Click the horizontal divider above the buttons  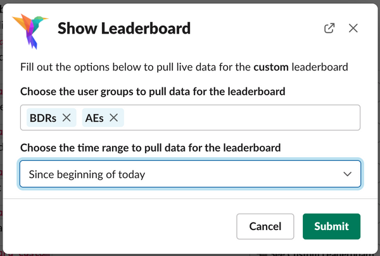190,199
